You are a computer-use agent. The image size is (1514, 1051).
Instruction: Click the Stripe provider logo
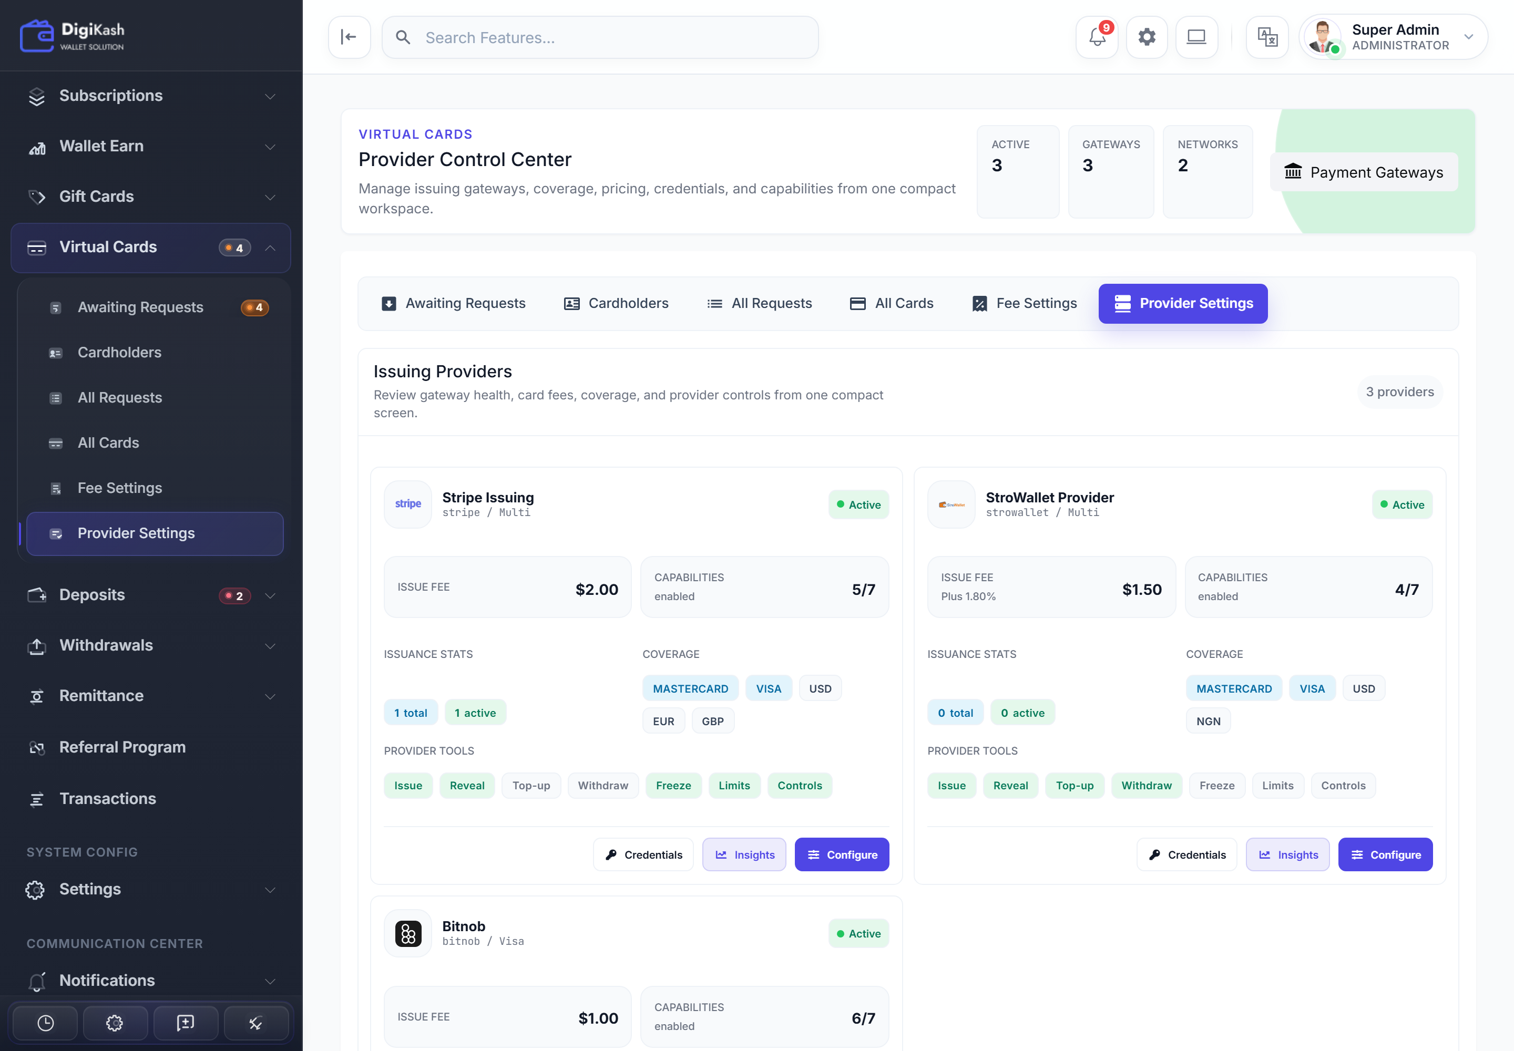[x=408, y=504]
